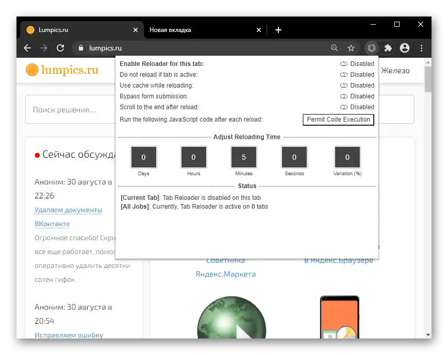
Task: Click the page vertical scrollbar thumb
Action: [x=428, y=79]
